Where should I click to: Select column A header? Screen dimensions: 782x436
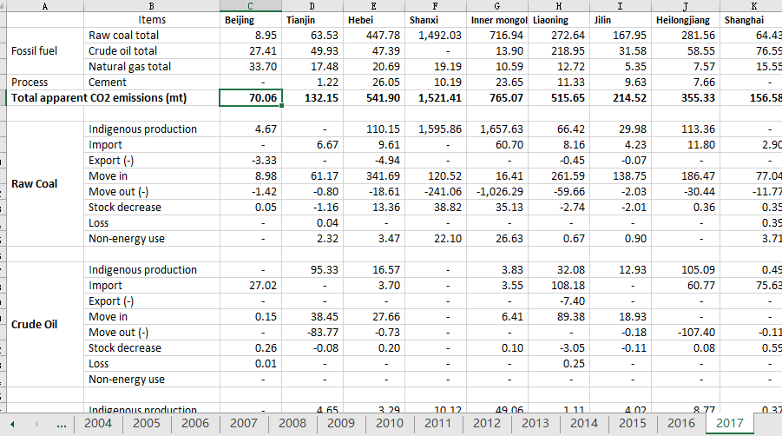tap(45, 6)
